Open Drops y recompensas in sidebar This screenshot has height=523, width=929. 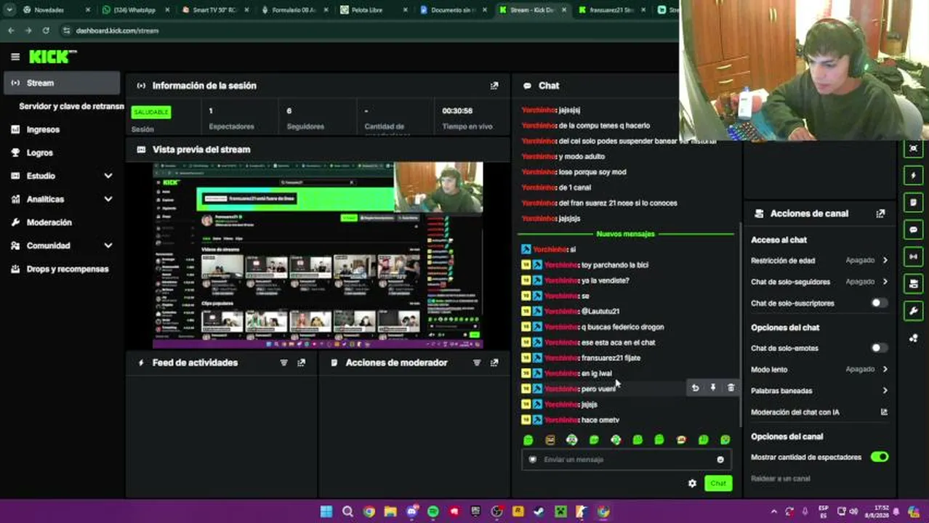pos(67,269)
